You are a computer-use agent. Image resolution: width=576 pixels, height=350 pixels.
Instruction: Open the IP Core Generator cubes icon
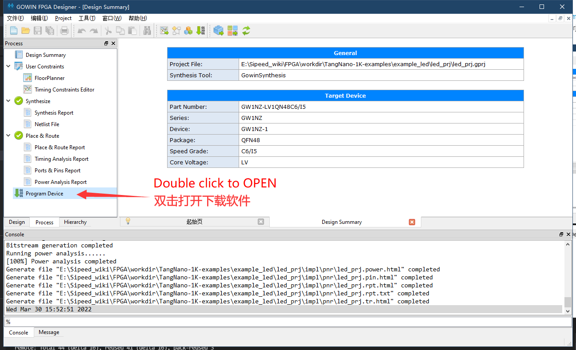pyautogui.click(x=188, y=31)
